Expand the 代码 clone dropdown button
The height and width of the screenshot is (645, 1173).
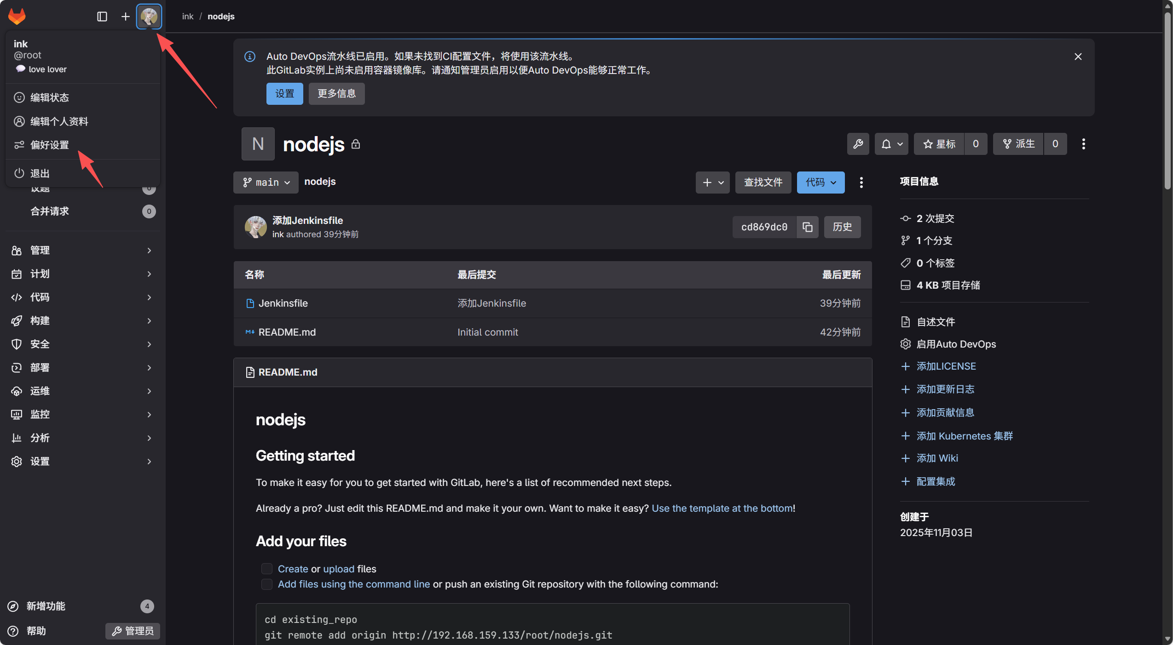(x=821, y=183)
